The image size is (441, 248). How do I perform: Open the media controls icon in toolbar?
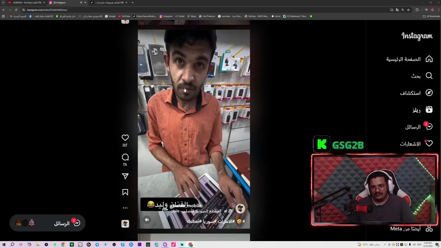[x=426, y=10]
